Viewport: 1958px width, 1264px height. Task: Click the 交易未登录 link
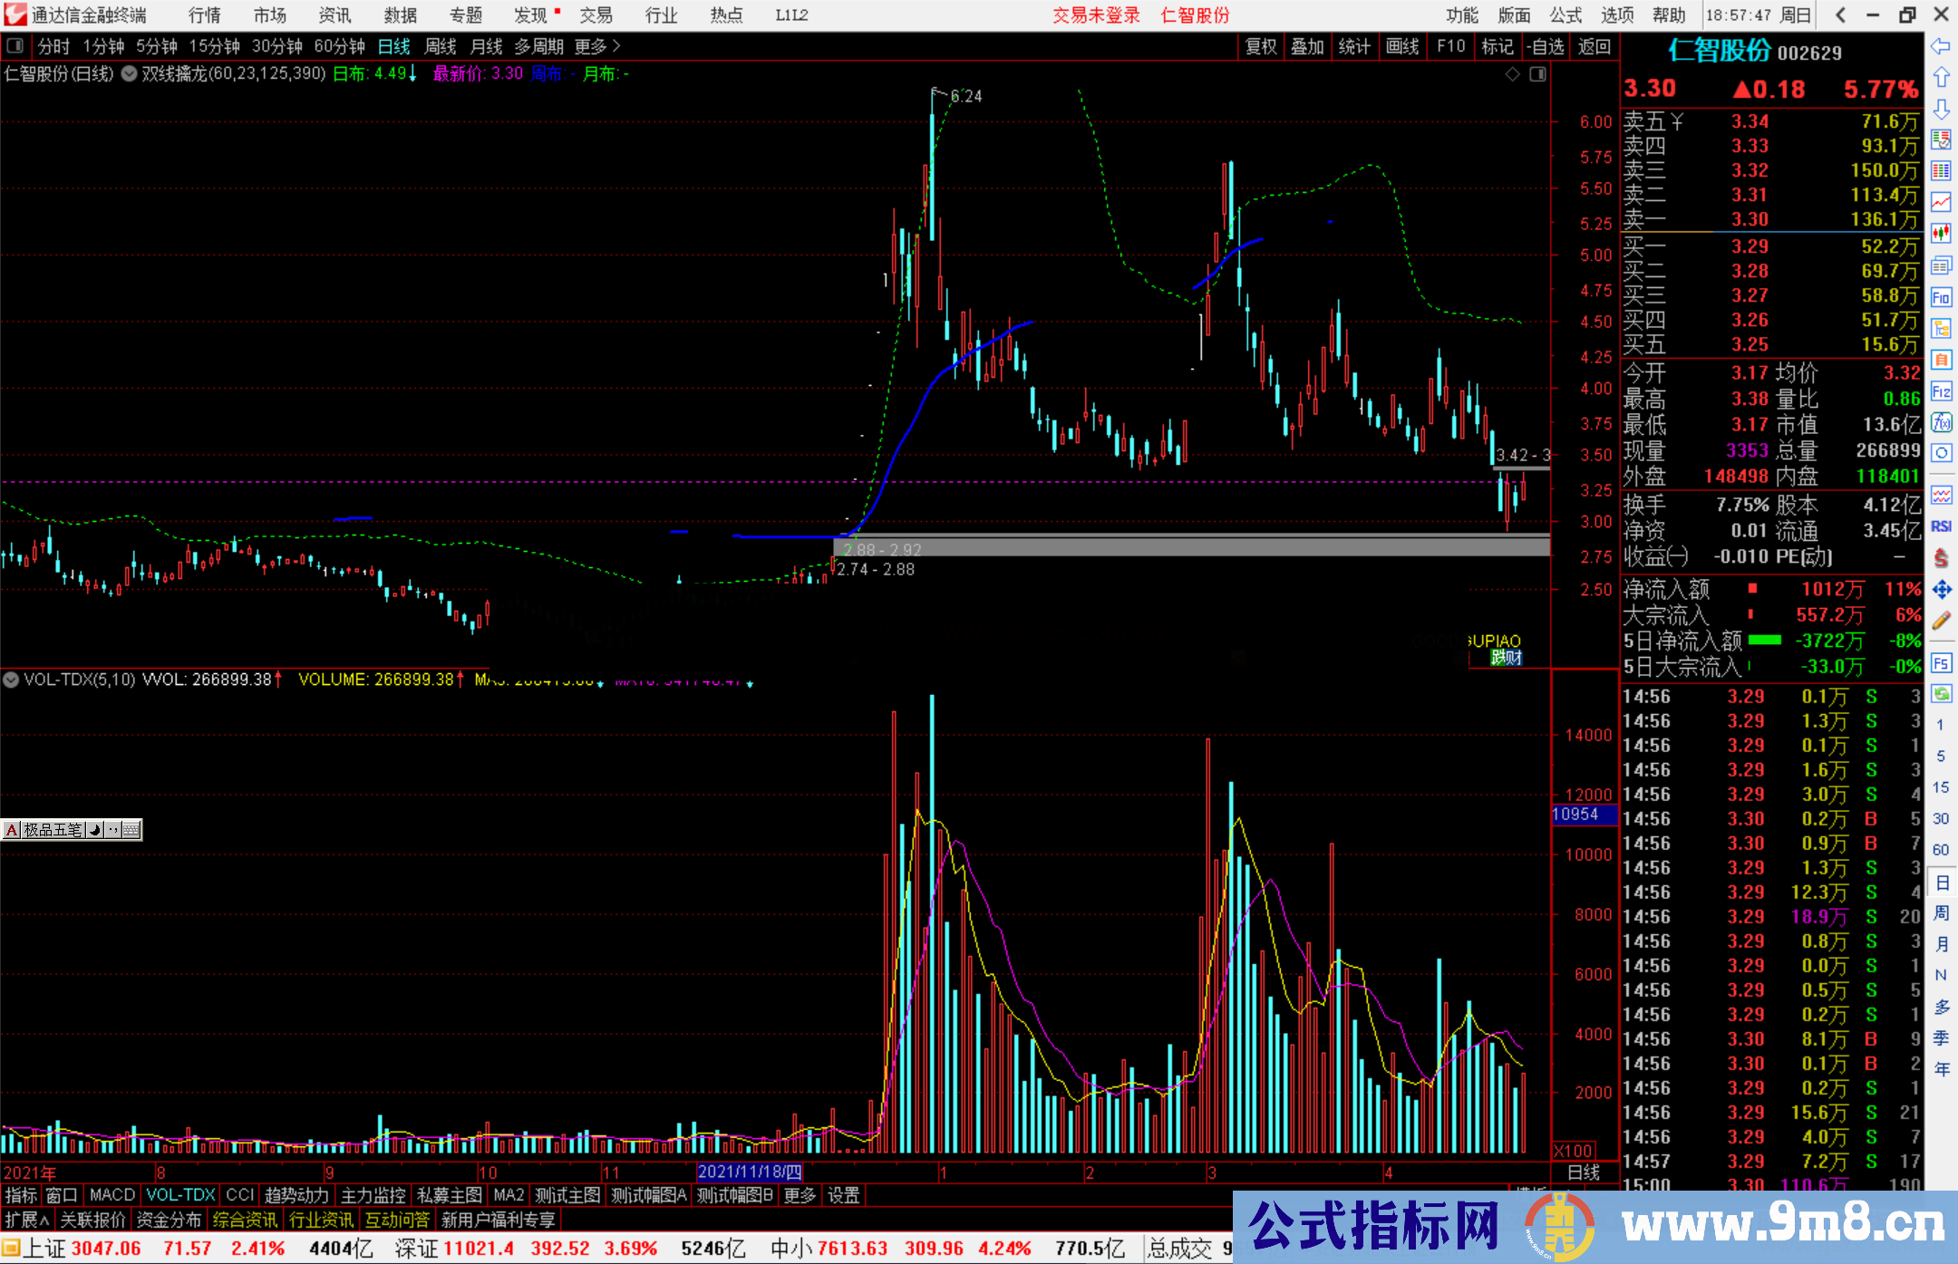1095,14
